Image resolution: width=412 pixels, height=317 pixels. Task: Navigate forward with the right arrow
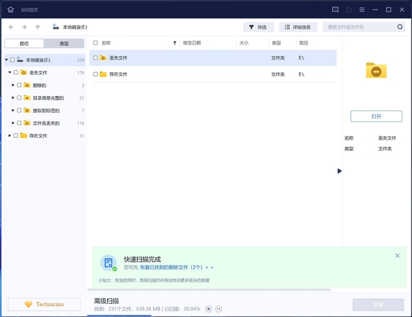pos(24,27)
